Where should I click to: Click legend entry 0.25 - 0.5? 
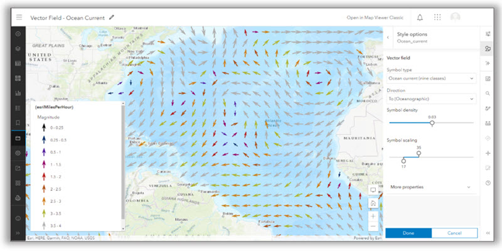click(x=58, y=140)
